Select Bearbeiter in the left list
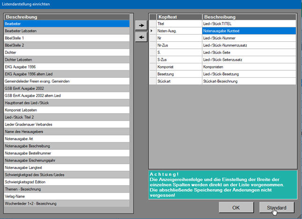This screenshot has height=219, width=302. coord(66,23)
